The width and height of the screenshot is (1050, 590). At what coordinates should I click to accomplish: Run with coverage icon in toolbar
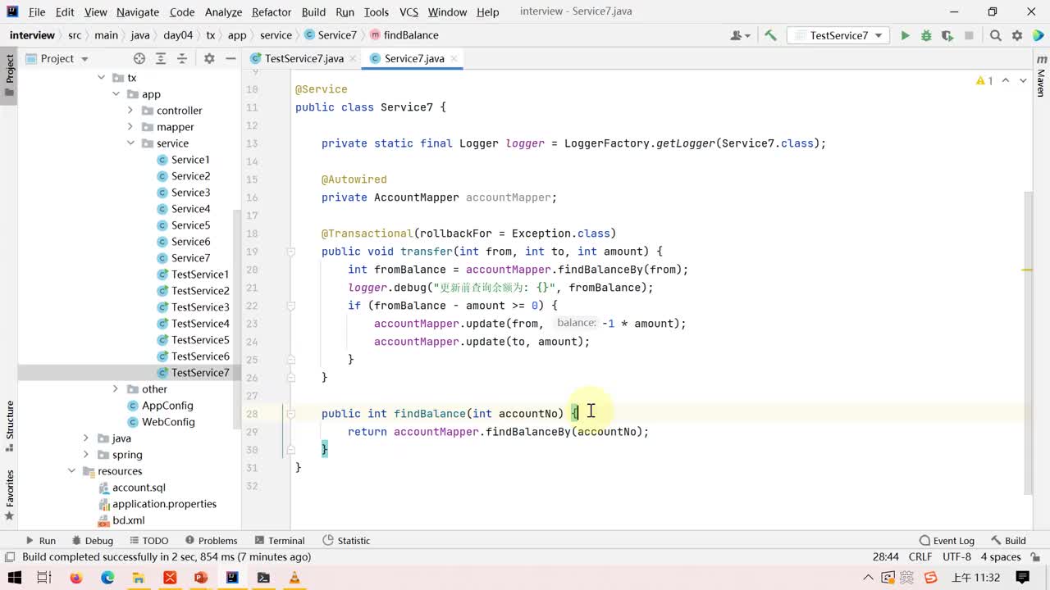pyautogui.click(x=947, y=35)
